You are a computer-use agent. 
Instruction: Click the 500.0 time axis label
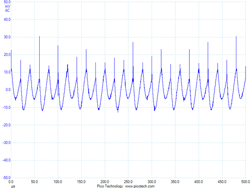pyautogui.click(x=246, y=182)
